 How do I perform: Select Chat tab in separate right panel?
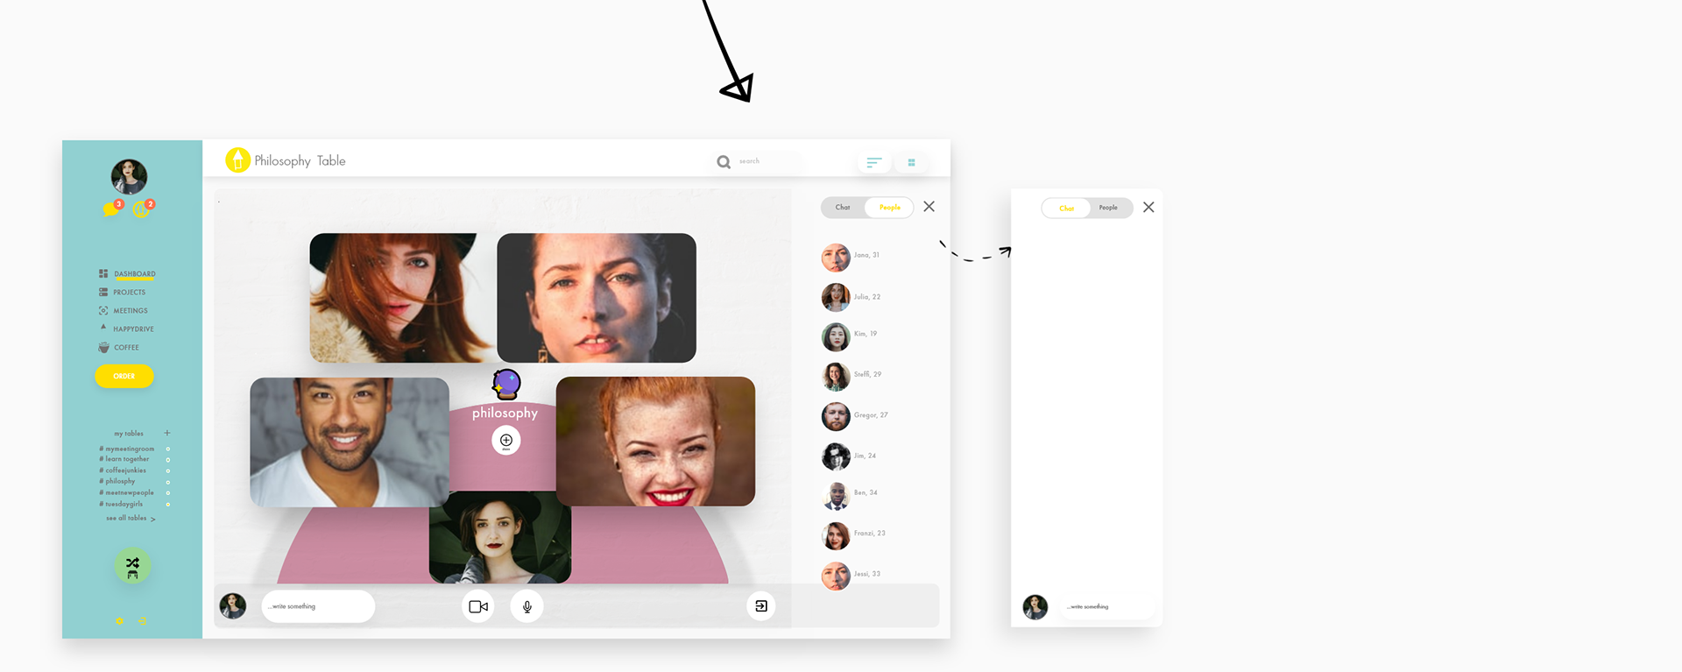[x=1066, y=208]
